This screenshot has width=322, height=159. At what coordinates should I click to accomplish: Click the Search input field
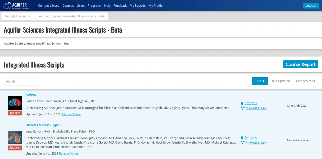point(21,81)
